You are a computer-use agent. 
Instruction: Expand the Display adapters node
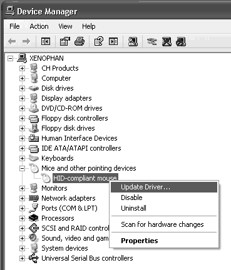point(22,98)
